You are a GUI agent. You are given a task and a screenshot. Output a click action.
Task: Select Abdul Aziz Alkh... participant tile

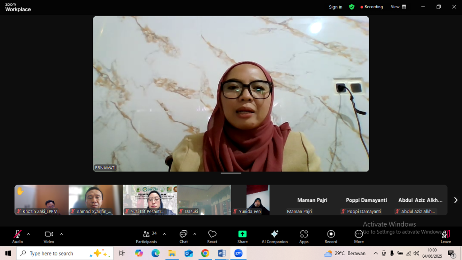(x=420, y=200)
